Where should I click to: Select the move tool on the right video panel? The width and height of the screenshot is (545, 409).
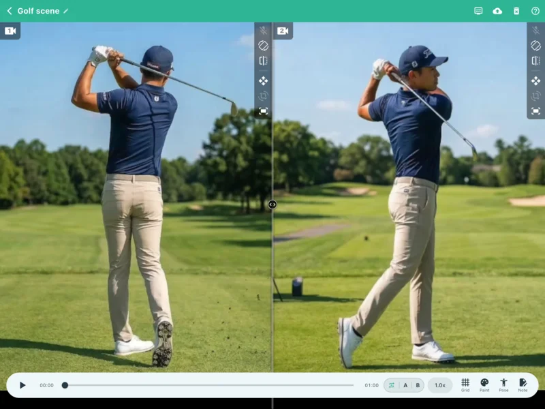(x=537, y=80)
